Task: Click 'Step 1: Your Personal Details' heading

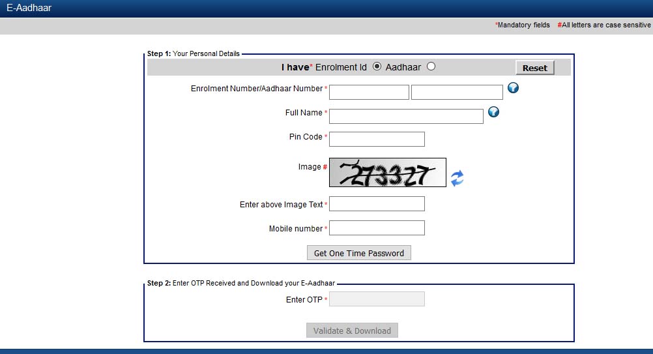Action: [194, 53]
